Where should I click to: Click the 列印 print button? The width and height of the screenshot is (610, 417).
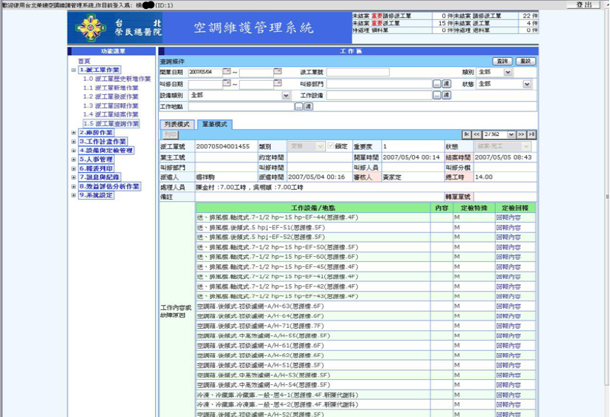(170, 134)
